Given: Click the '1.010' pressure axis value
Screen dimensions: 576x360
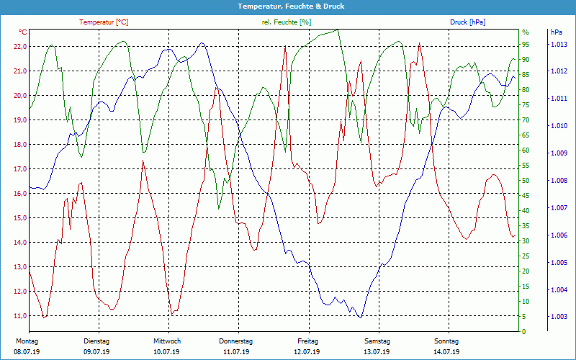Looking at the screenshot, I should coord(559,125).
